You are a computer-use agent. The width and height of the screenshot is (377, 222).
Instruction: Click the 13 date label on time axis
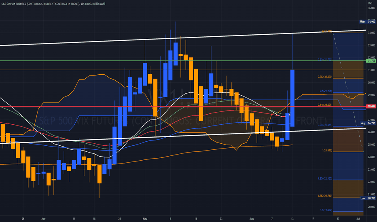coord(292,219)
